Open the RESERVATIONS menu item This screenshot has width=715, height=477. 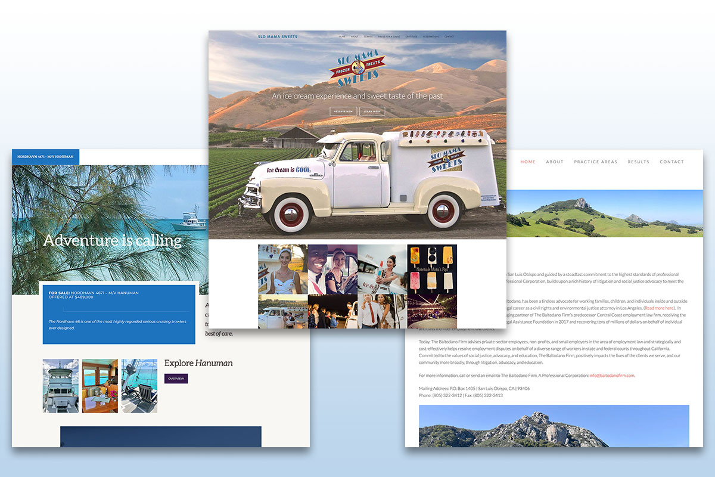click(431, 36)
